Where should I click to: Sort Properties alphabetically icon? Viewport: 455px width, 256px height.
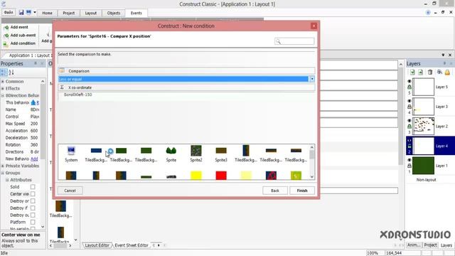(x=11, y=73)
